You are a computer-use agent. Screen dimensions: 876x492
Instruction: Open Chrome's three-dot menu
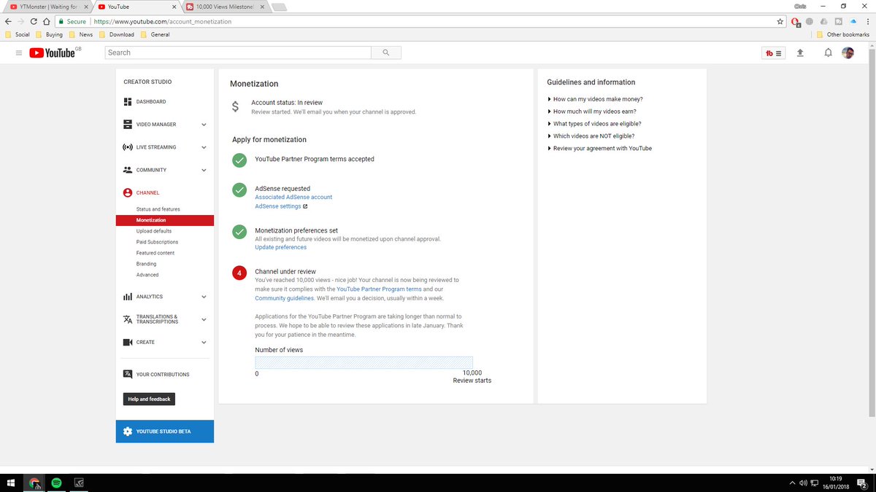pyautogui.click(x=868, y=22)
